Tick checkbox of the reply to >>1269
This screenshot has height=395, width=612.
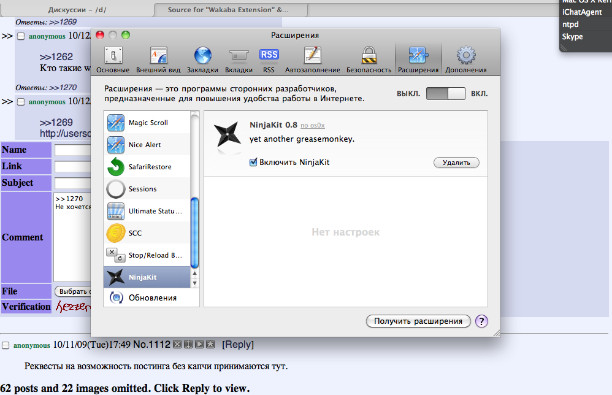[x=21, y=102]
